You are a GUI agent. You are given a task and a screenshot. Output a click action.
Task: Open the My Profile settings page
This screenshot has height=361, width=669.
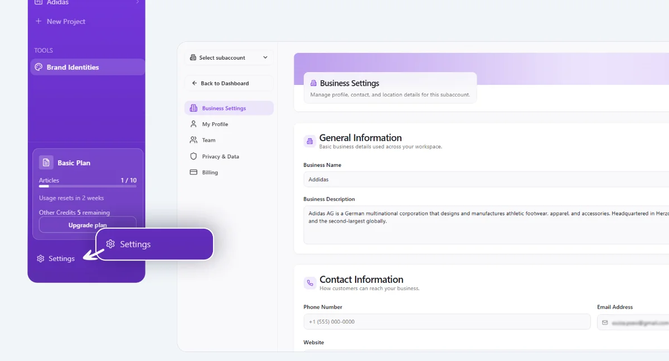(x=229, y=124)
